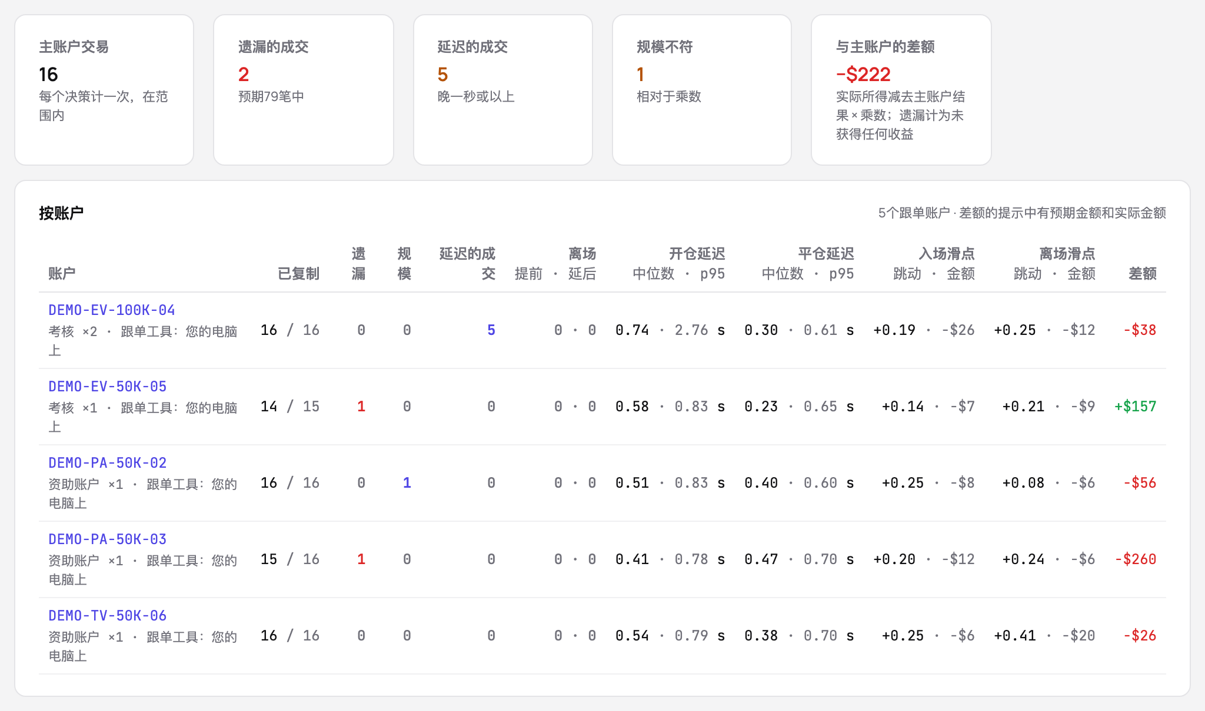
Task: Open the DEMO-EV-50K-05 account link
Action: tap(108, 386)
